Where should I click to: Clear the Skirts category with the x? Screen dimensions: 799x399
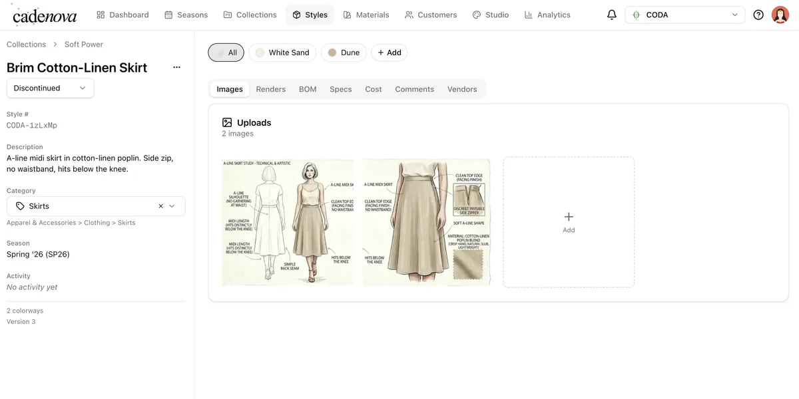pos(160,206)
